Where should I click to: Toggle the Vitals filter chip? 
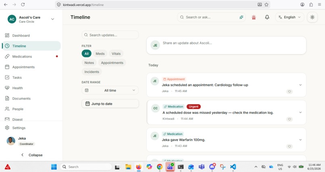(116, 54)
